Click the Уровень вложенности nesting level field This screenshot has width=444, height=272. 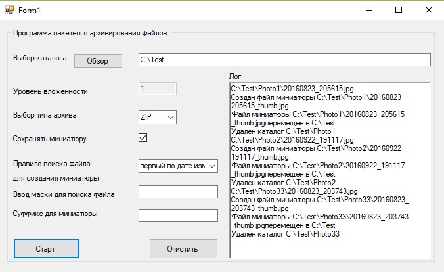[x=158, y=89]
